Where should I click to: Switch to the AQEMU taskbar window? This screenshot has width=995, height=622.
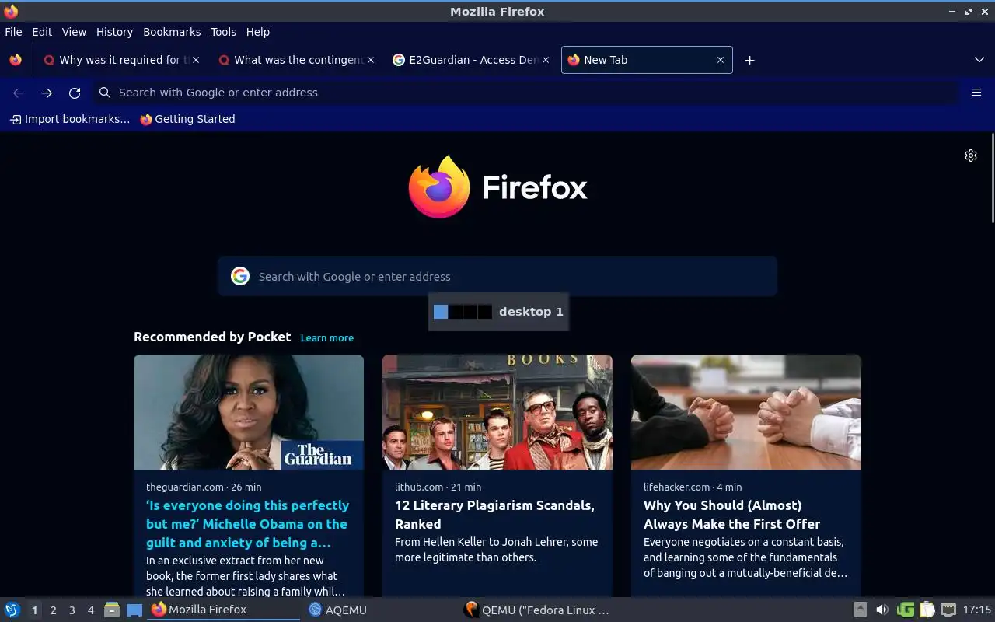pyautogui.click(x=379, y=610)
